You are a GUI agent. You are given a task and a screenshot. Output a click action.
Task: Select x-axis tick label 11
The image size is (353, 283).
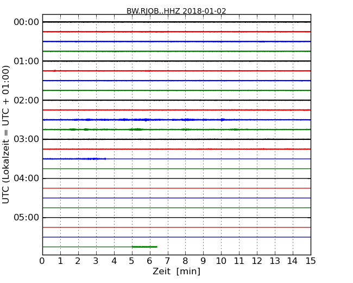239,261
